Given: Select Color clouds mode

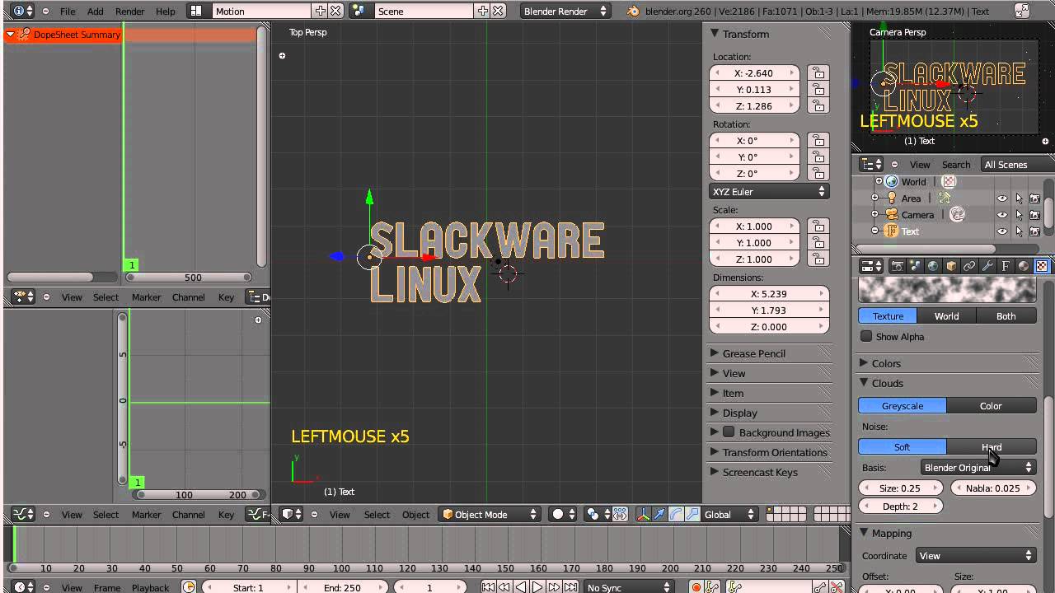Looking at the screenshot, I should [x=992, y=405].
